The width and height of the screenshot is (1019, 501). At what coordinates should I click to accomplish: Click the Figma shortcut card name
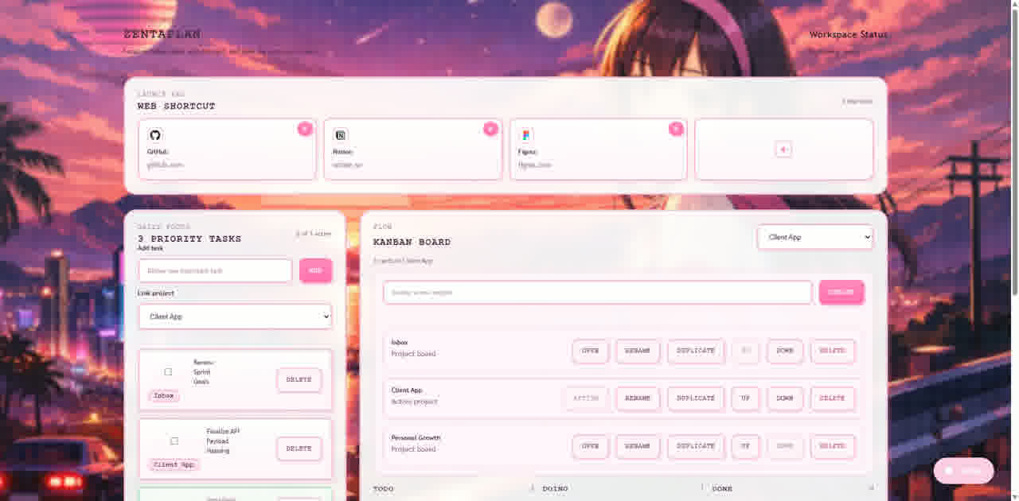tap(527, 151)
